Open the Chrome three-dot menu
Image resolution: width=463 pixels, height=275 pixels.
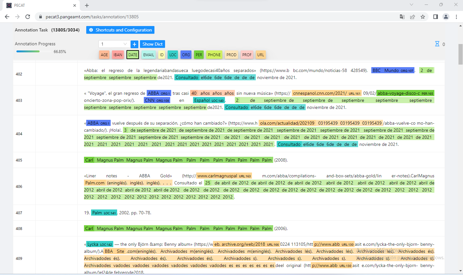(456, 17)
